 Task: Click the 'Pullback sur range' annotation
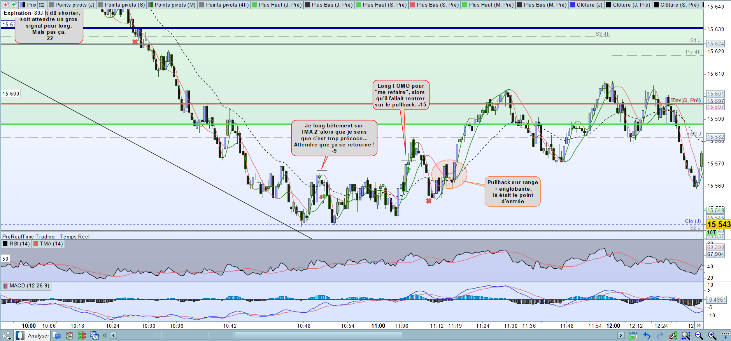[x=513, y=192]
